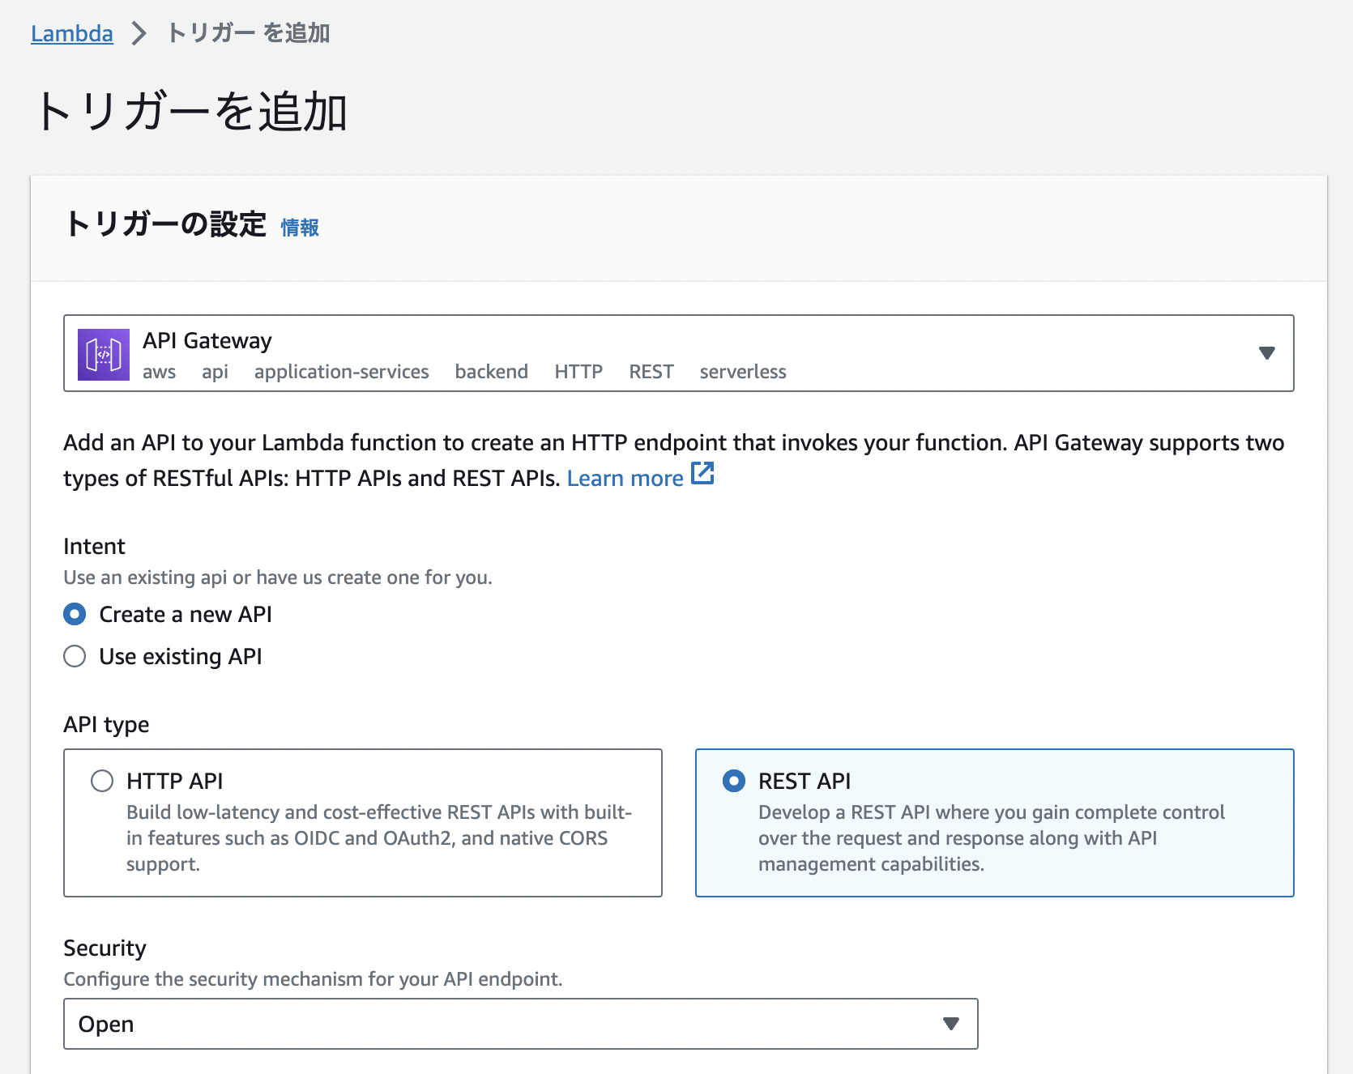Click the 'api' tag in the trigger selector

[x=215, y=372]
